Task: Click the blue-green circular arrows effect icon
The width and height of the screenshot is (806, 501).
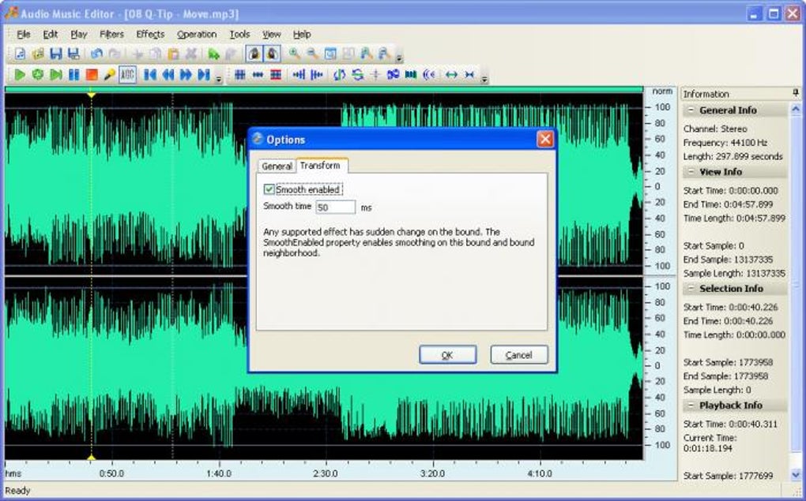Action: (357, 75)
